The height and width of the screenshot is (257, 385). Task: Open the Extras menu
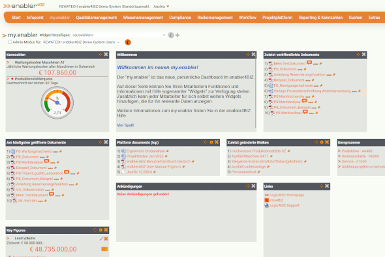[374, 18]
